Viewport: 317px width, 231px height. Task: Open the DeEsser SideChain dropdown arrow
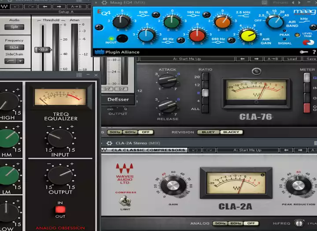(x=21, y=61)
